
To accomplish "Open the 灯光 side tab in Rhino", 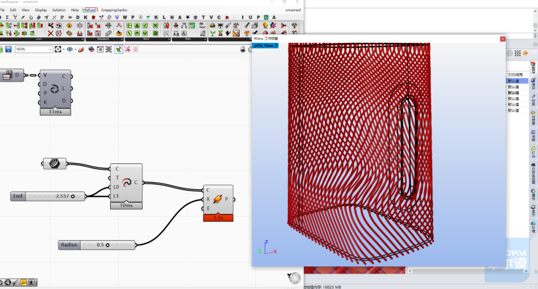I will pyautogui.click(x=533, y=152).
